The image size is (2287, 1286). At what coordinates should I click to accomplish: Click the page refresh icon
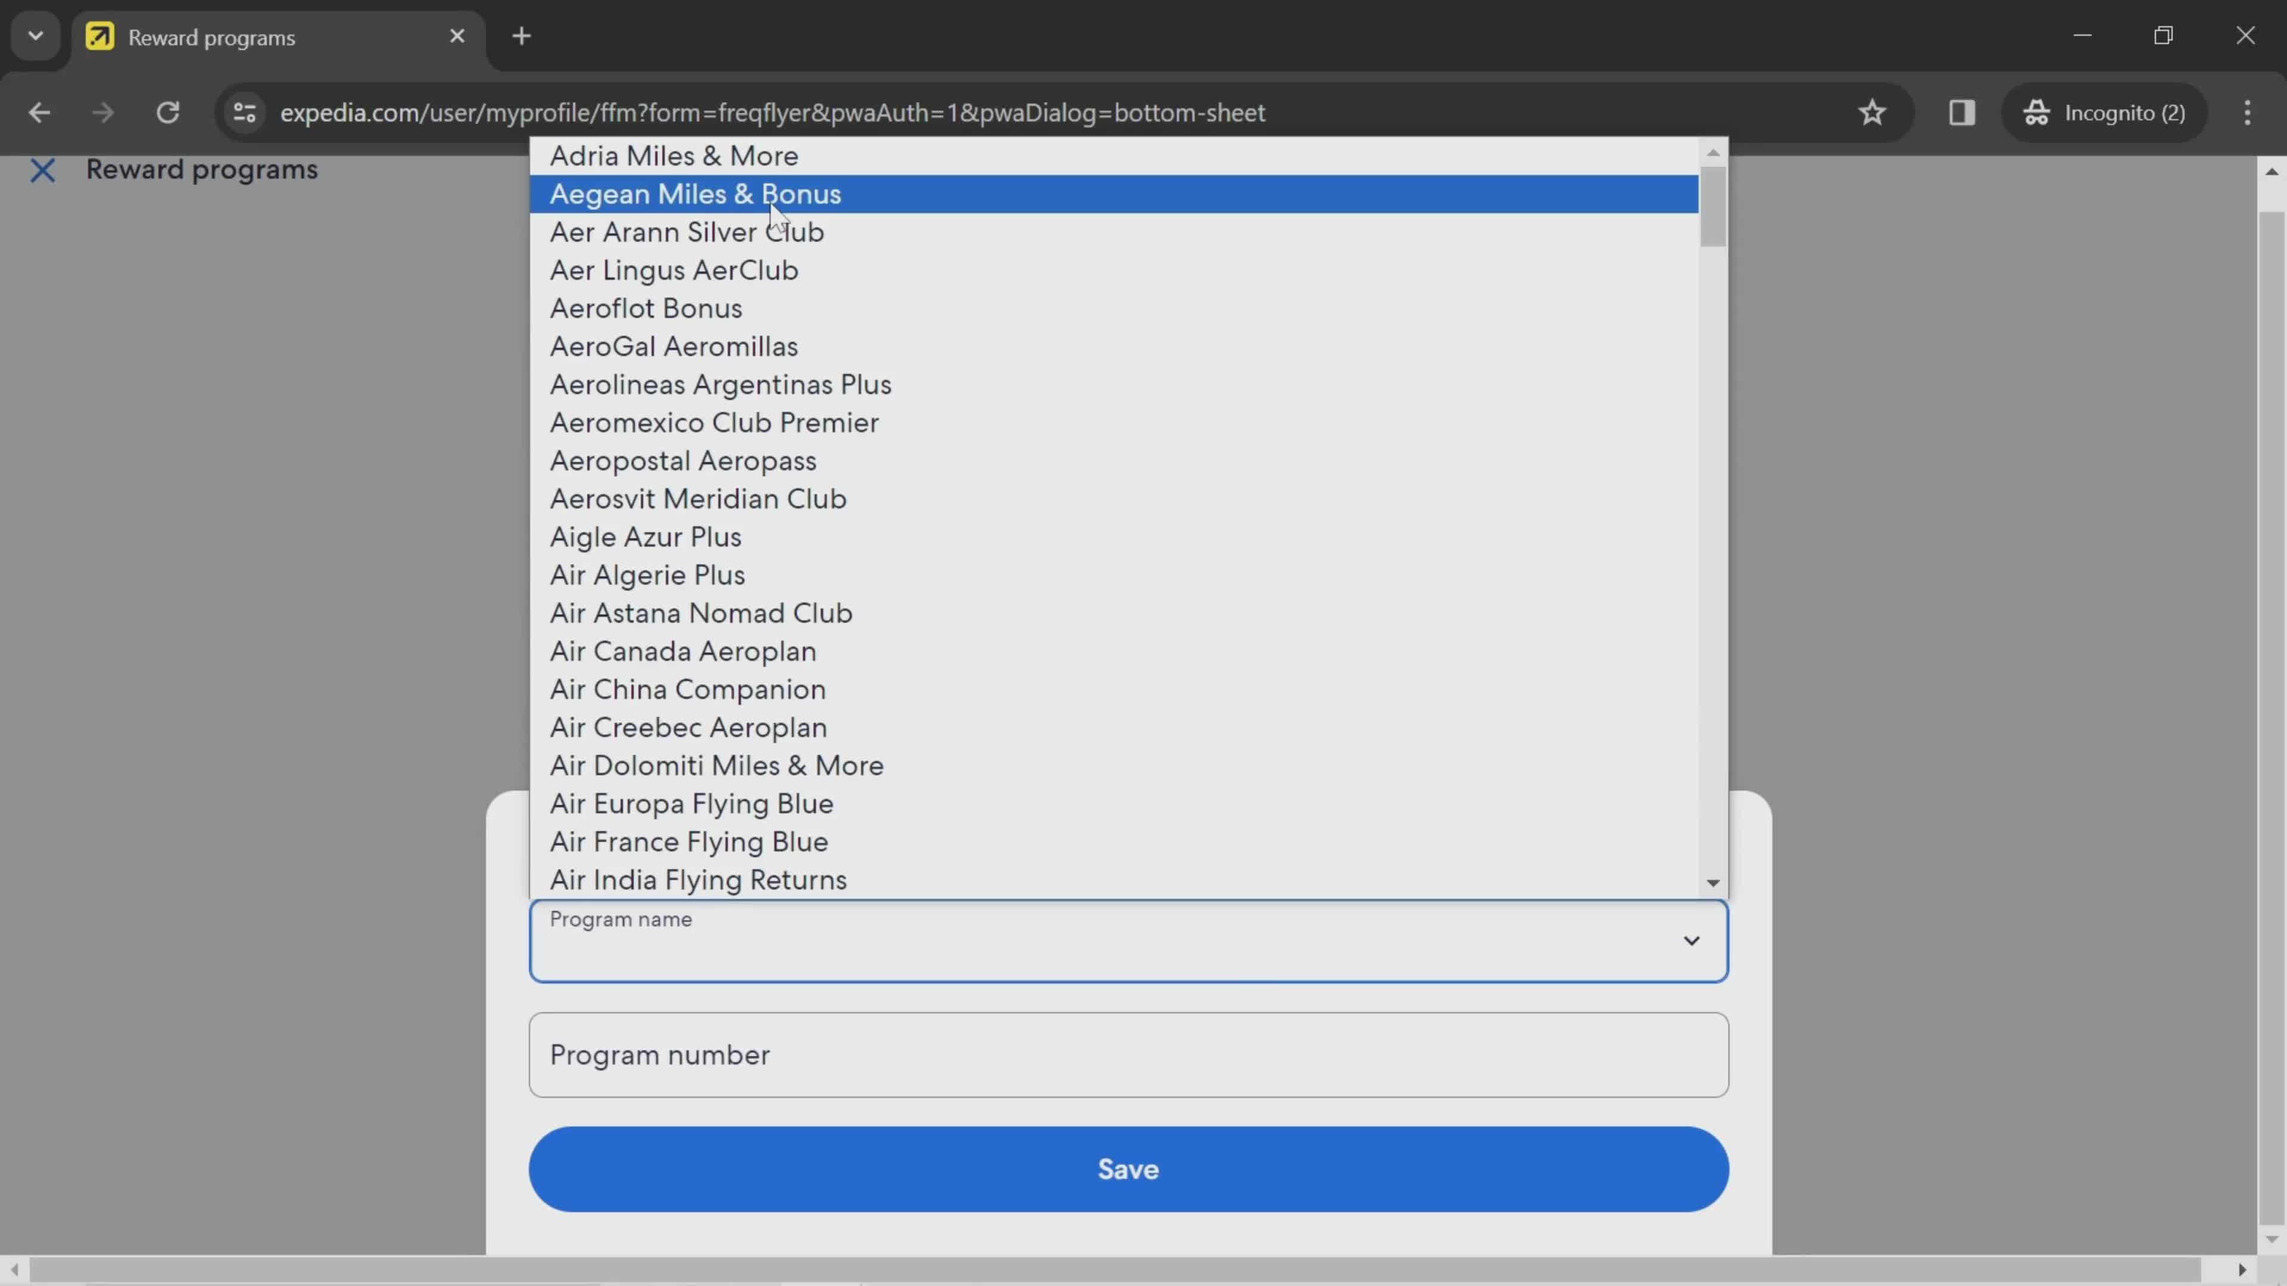click(x=168, y=111)
